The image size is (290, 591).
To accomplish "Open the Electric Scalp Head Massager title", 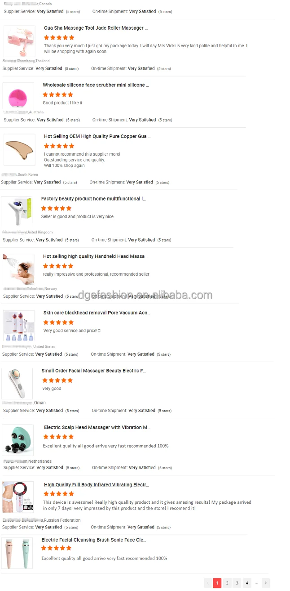I will [97, 427].
